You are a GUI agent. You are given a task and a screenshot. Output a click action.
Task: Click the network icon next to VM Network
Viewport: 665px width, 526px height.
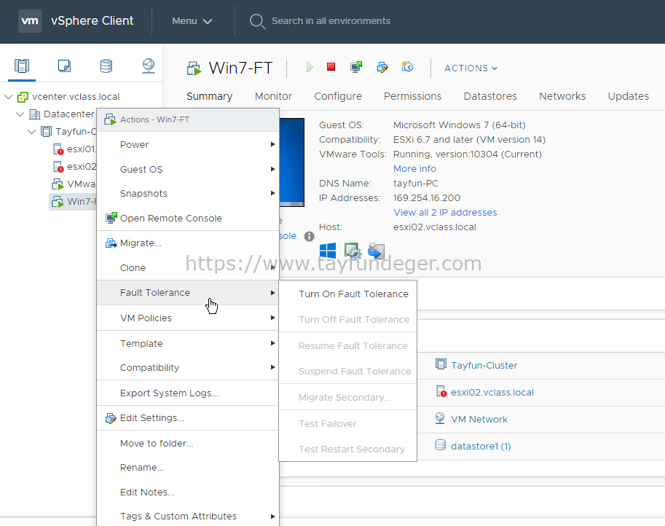click(440, 418)
